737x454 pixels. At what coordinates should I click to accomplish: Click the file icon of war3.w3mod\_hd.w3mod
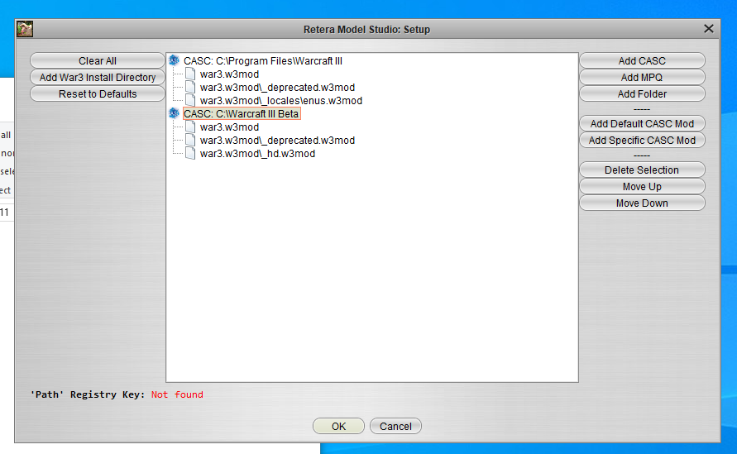(190, 153)
